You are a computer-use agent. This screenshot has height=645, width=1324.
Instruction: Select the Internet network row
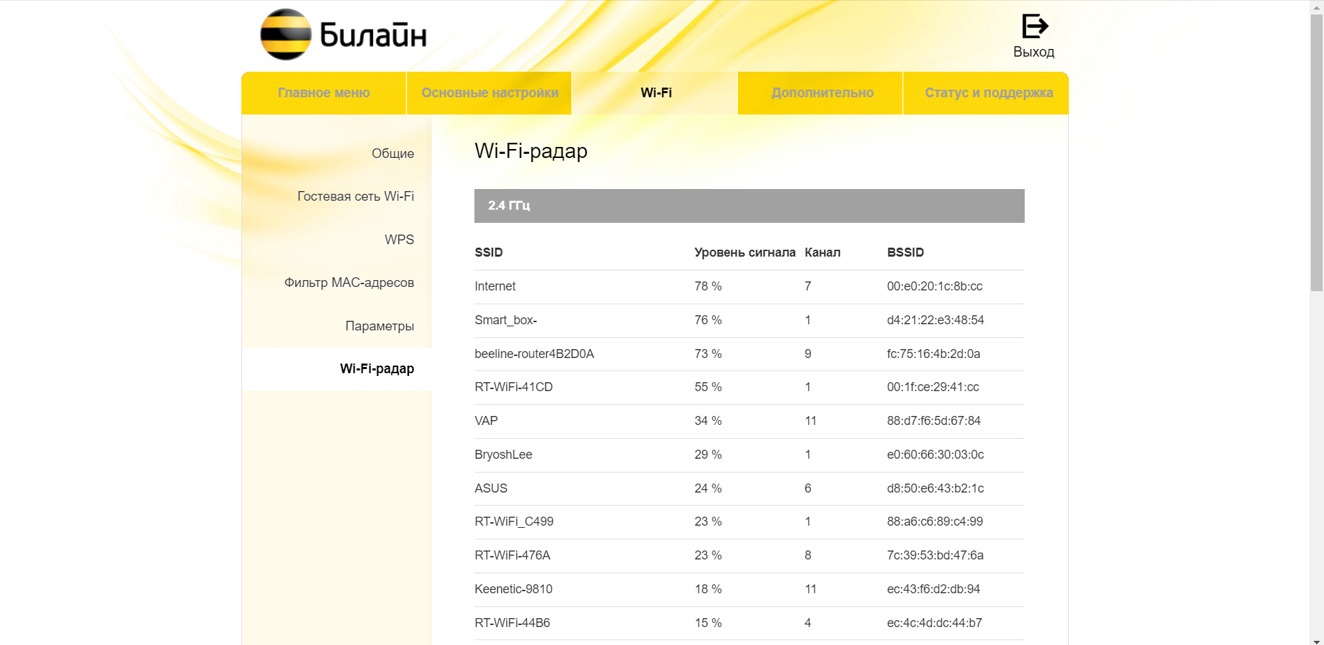coord(749,286)
